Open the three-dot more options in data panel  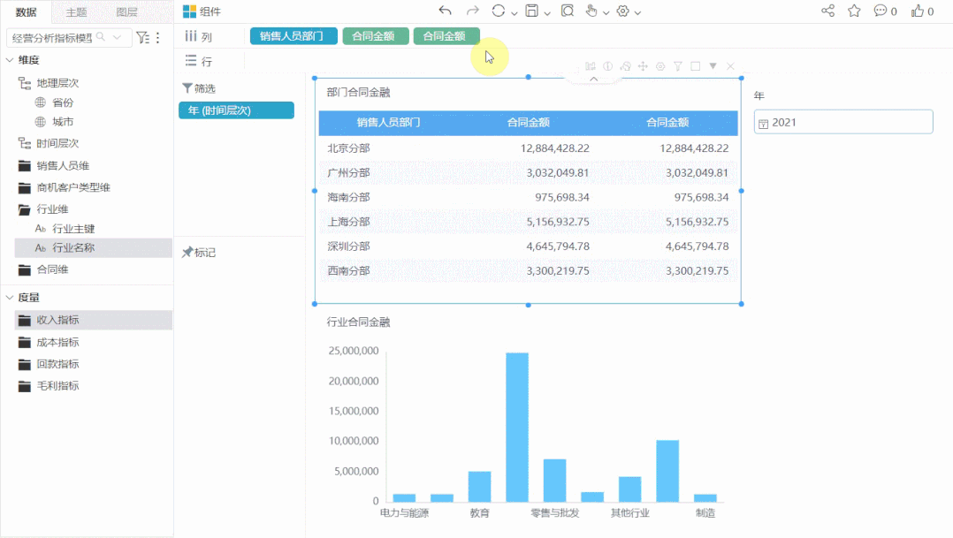158,38
